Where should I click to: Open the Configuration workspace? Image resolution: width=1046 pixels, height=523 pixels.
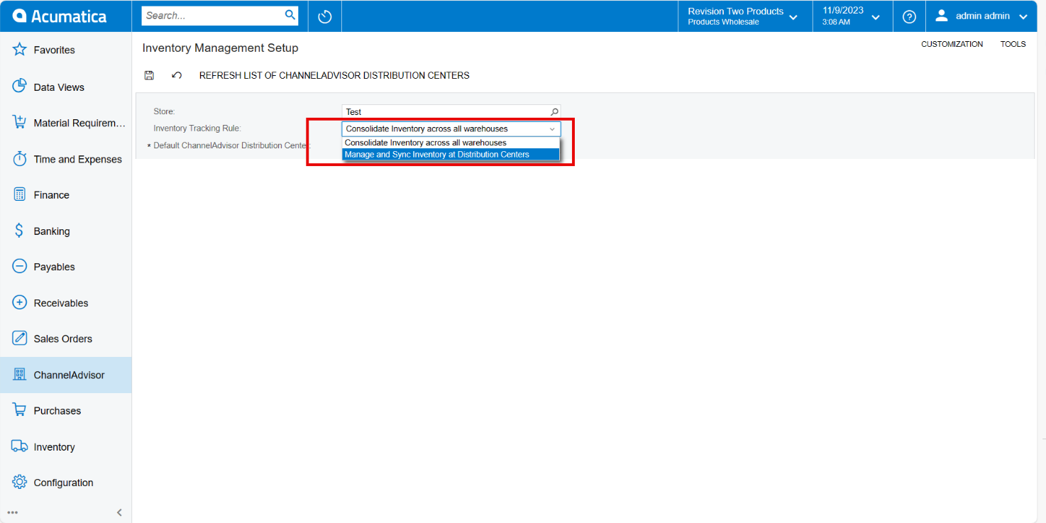coord(63,482)
